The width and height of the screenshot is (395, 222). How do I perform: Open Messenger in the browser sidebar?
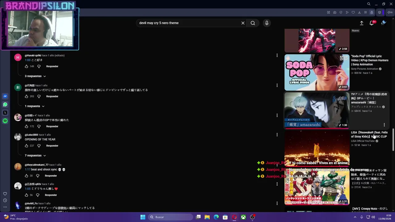(5, 96)
